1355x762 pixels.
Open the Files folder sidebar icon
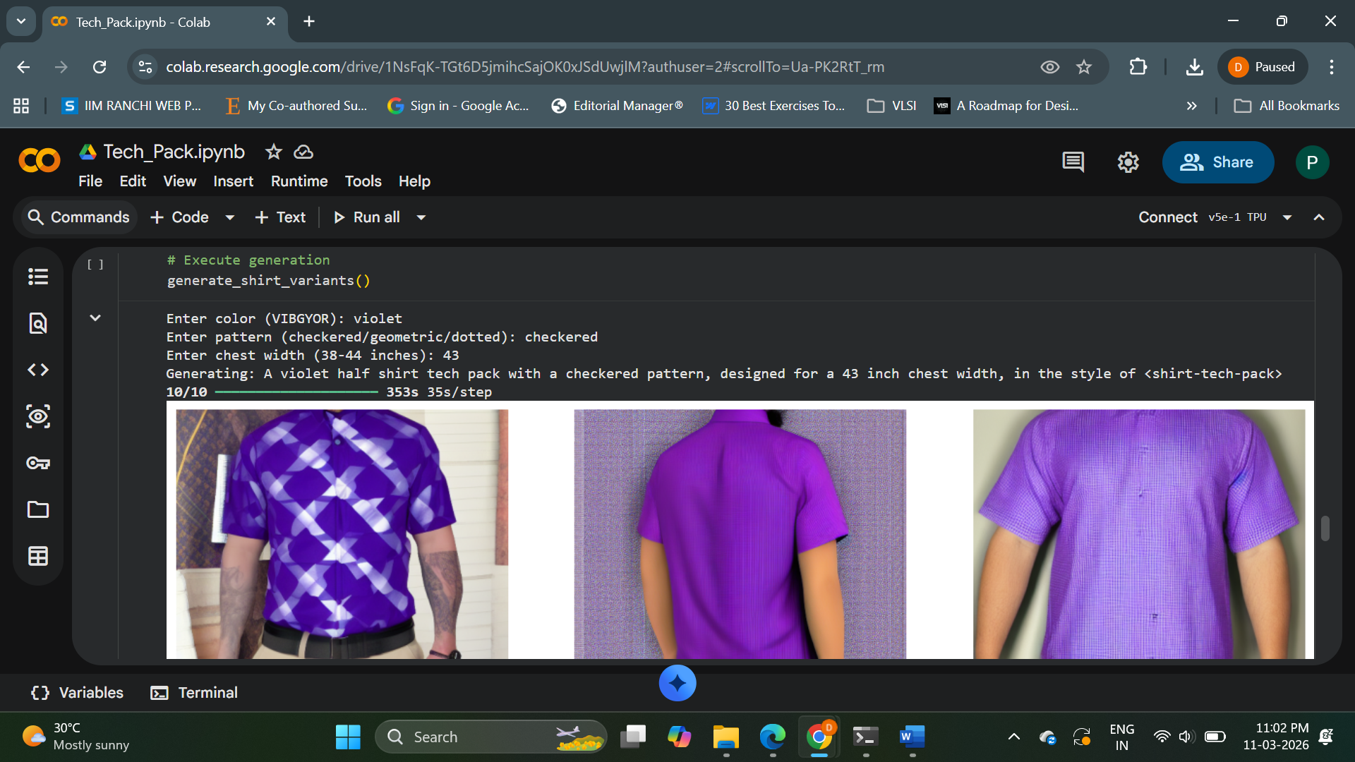pos(38,509)
